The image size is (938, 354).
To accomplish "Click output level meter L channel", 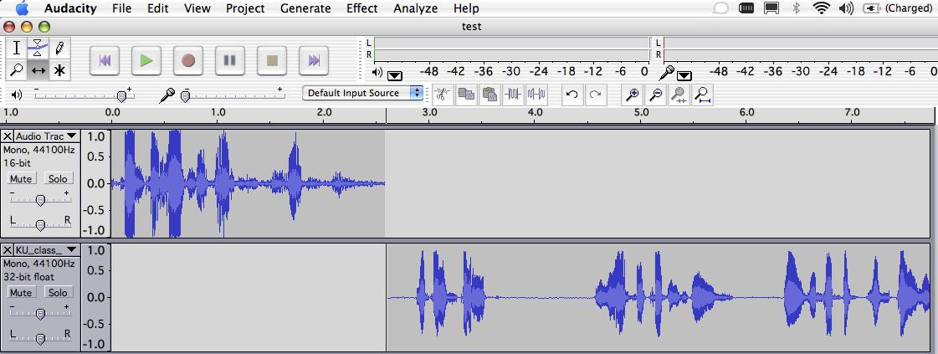I will [x=511, y=43].
